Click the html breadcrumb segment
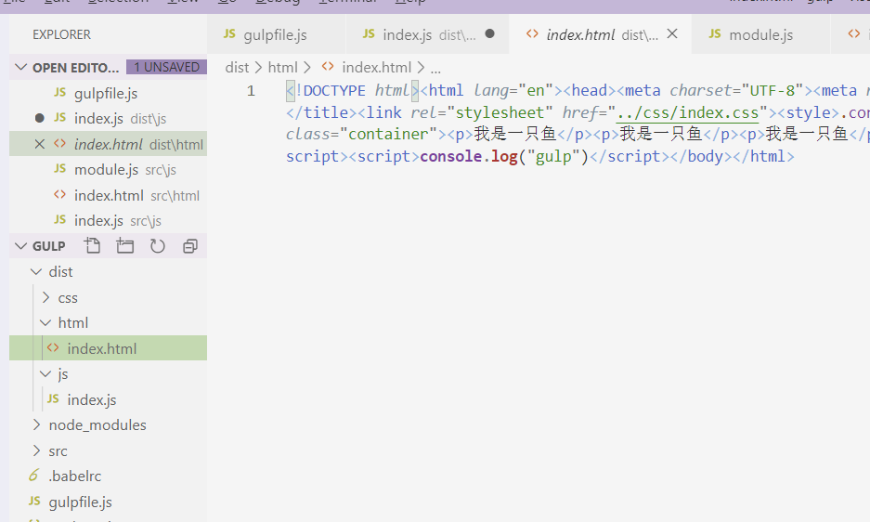This screenshot has height=522, width=870. pyautogui.click(x=283, y=68)
